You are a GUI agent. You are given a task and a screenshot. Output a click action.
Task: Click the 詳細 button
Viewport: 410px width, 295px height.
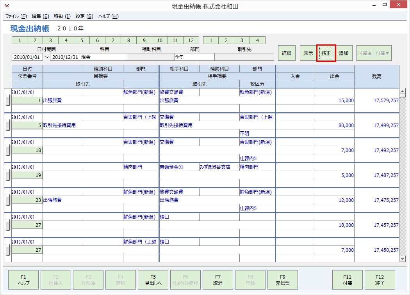287,53
